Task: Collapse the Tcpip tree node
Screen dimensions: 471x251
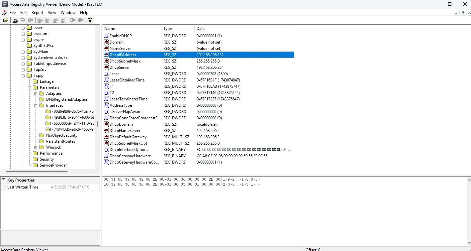Action: tap(23, 75)
